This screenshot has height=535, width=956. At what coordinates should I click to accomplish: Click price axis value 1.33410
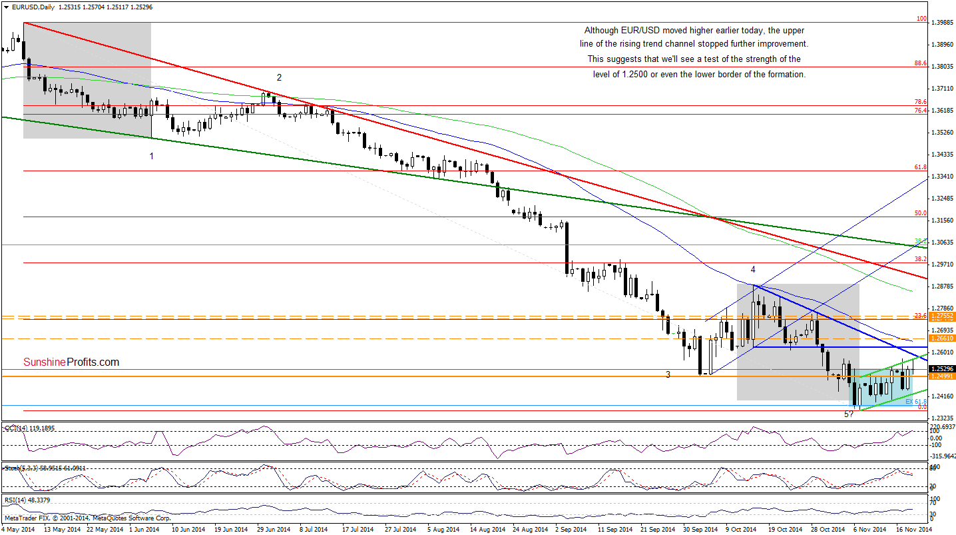(942, 177)
